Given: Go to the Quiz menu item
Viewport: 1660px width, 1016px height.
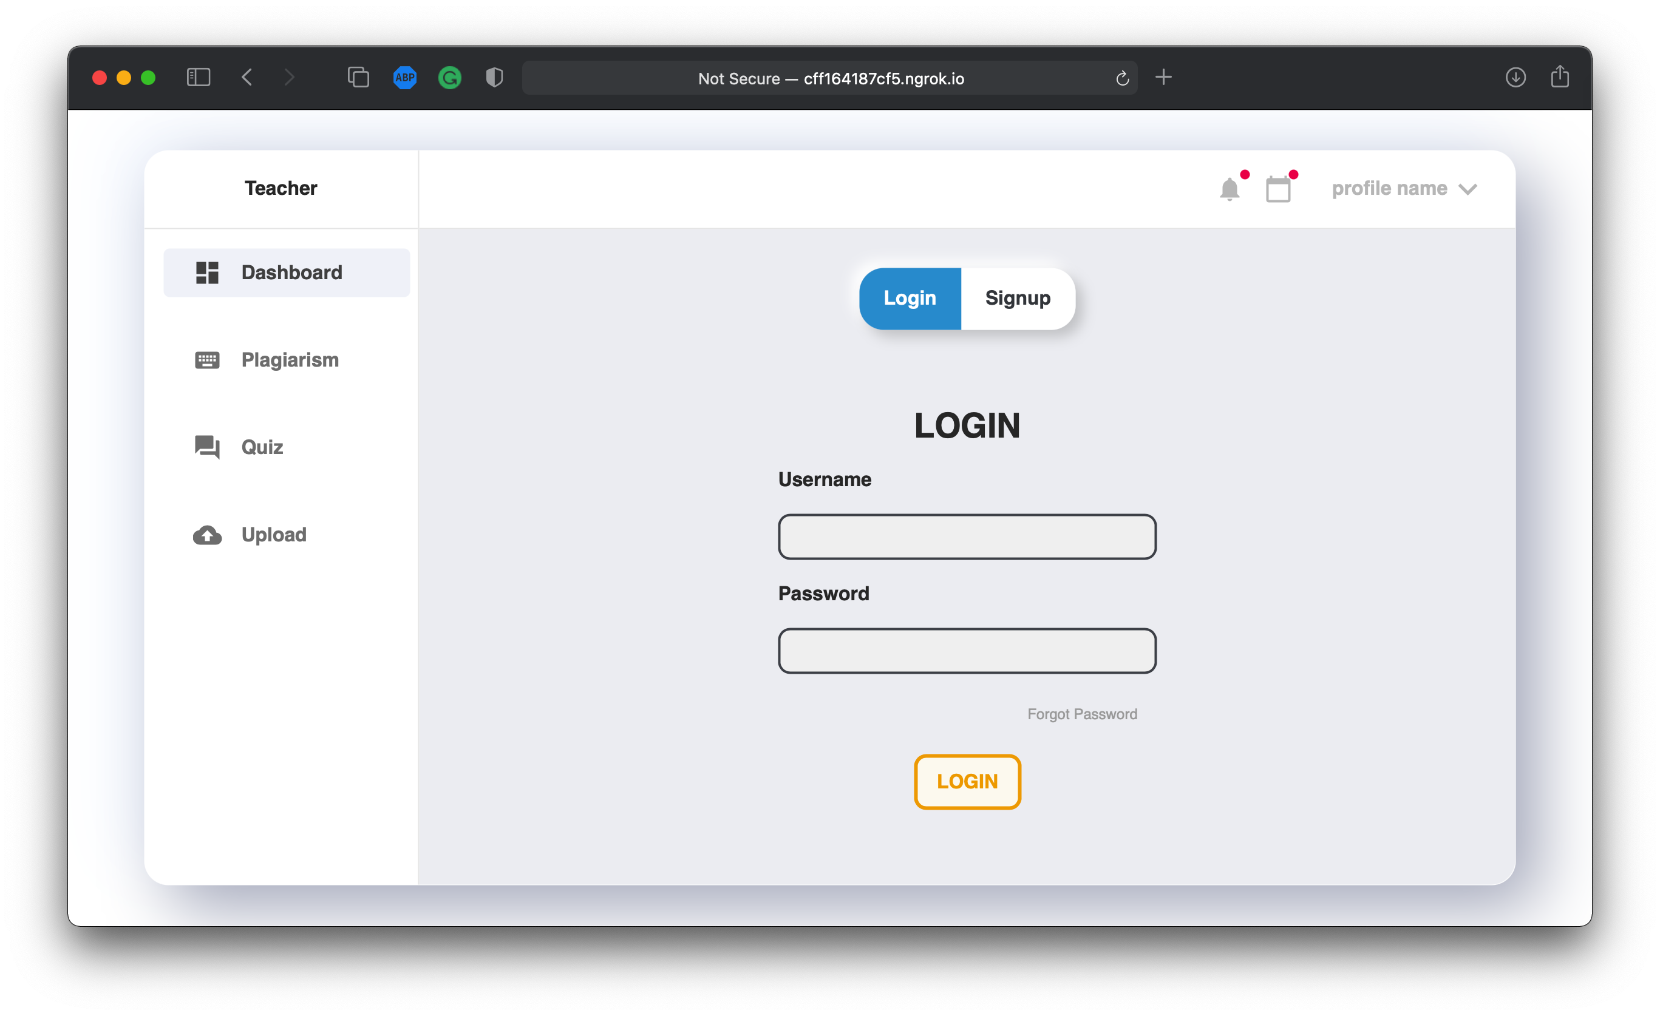Looking at the screenshot, I should (x=262, y=447).
